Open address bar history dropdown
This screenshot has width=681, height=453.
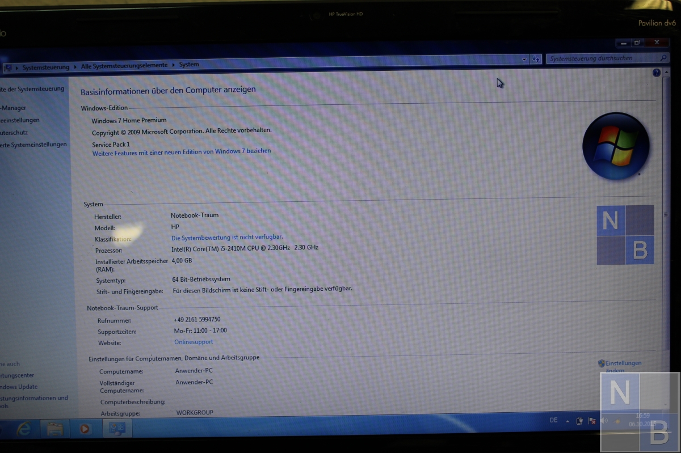pyautogui.click(x=524, y=59)
